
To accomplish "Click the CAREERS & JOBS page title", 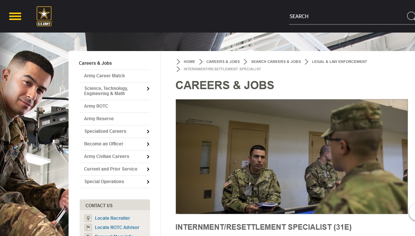I will click(225, 85).
